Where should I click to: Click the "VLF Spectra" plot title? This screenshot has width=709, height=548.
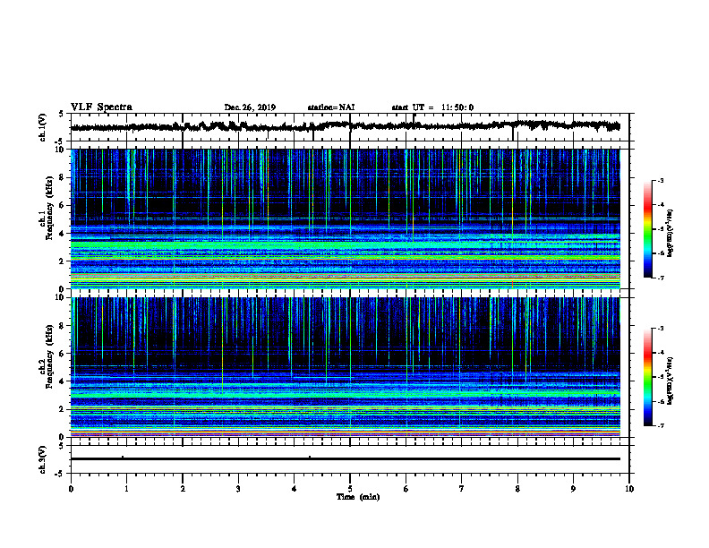coord(101,107)
